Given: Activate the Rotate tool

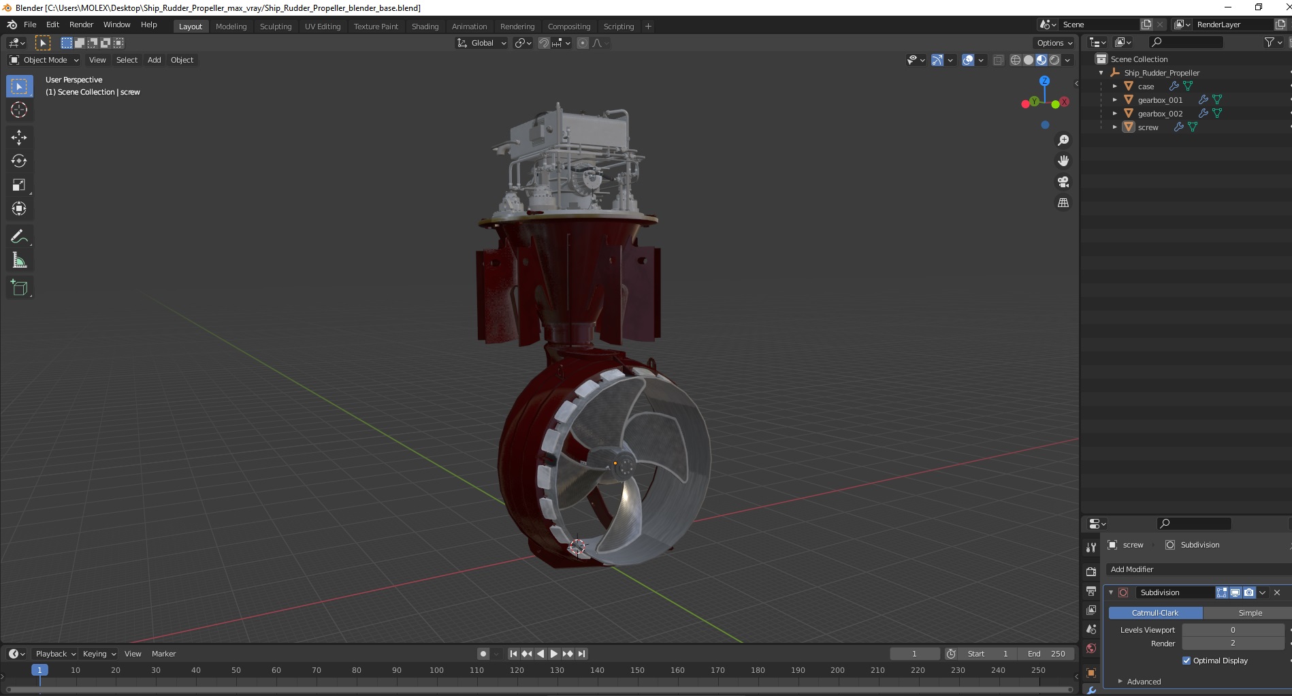Looking at the screenshot, I should [19, 161].
